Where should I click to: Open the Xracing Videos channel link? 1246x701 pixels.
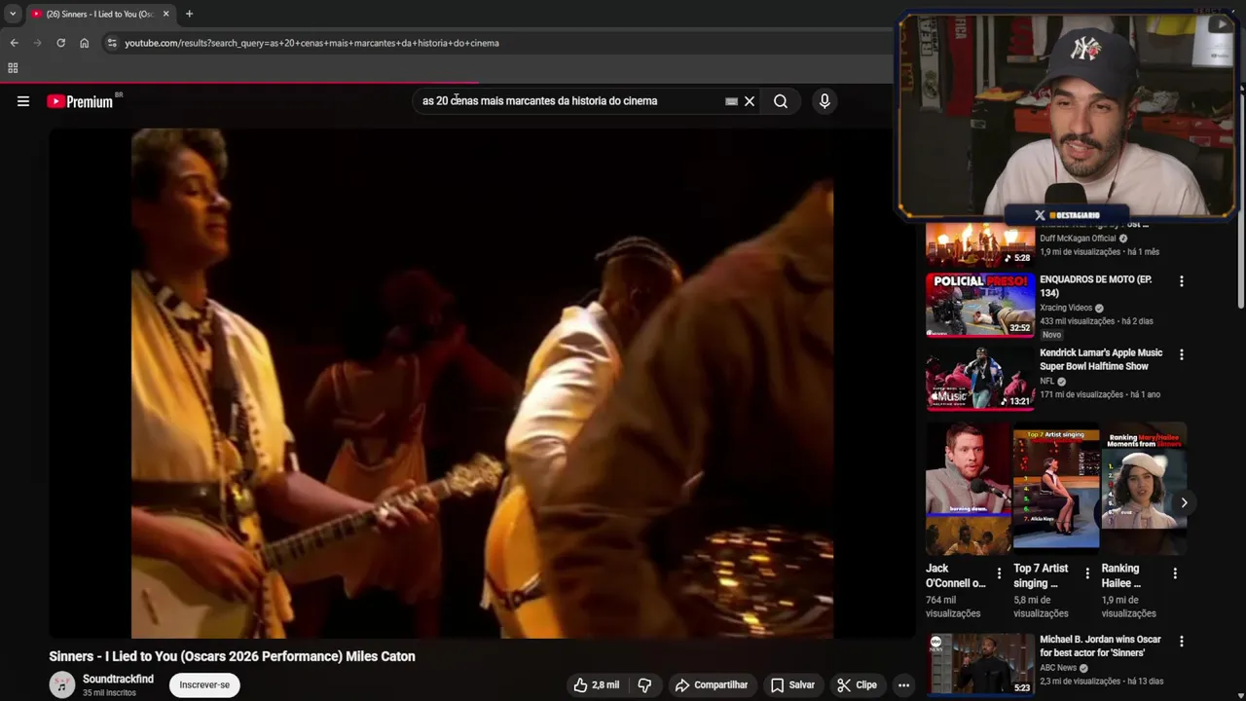1066,308
